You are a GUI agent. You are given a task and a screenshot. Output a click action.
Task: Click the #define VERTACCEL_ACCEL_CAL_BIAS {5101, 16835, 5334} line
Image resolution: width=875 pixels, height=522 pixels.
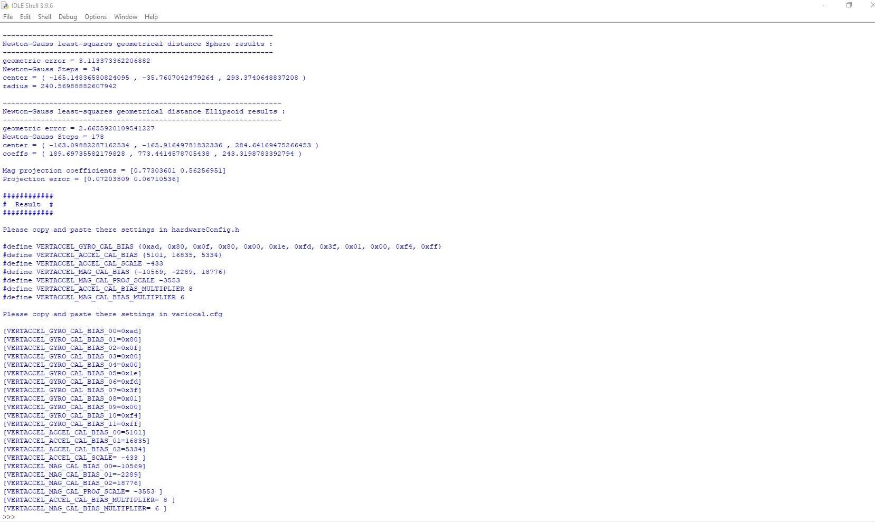(x=112, y=255)
